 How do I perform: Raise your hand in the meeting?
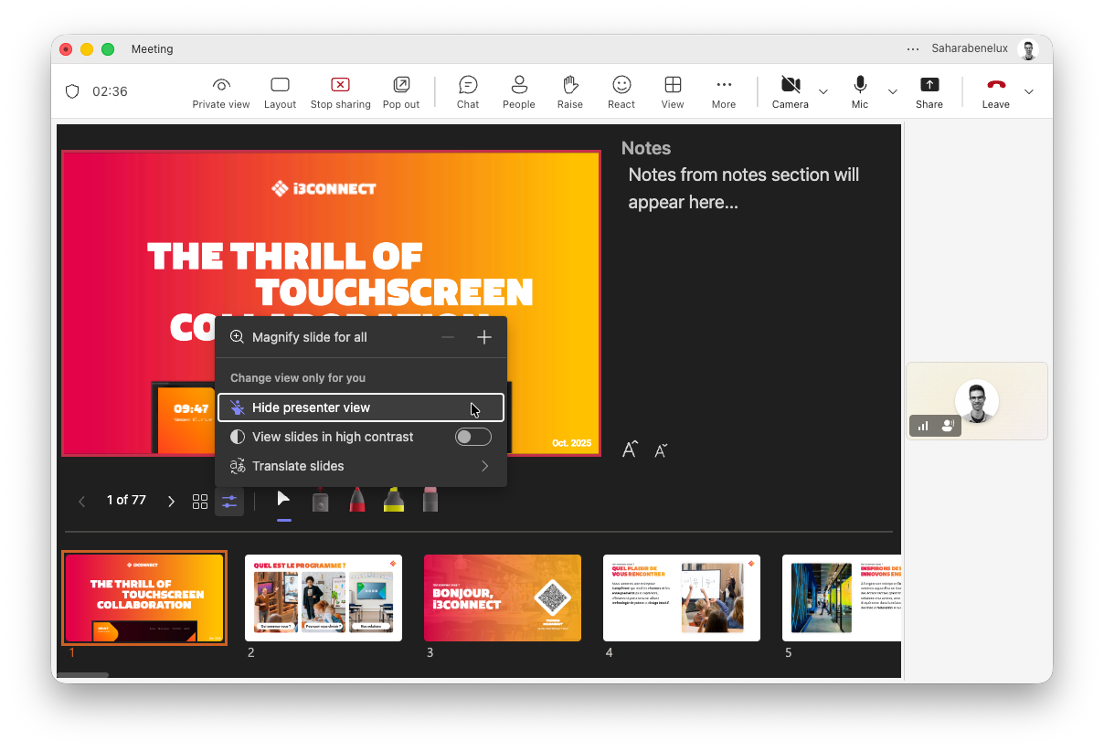[x=570, y=91]
